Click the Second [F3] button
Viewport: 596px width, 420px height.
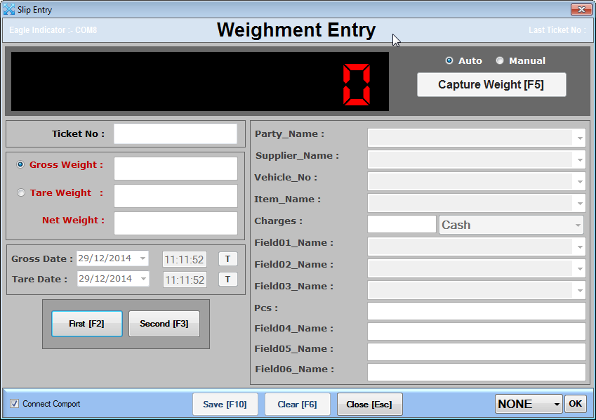click(x=164, y=324)
